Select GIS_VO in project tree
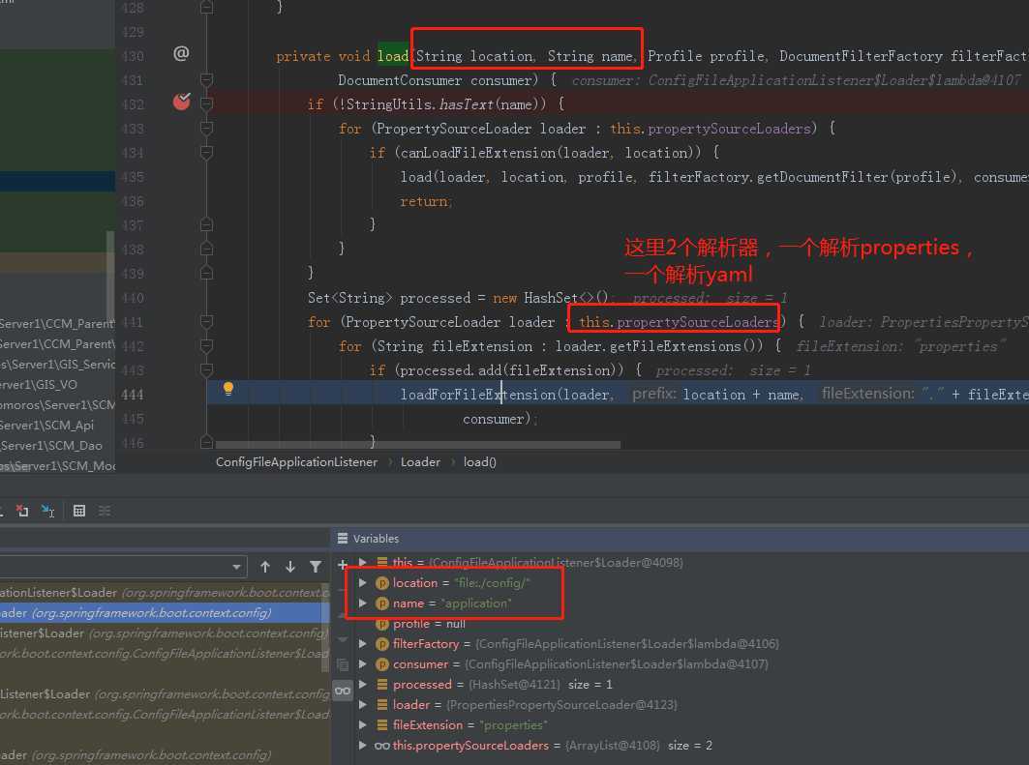Screen dimensions: 1029x765 pos(39,385)
